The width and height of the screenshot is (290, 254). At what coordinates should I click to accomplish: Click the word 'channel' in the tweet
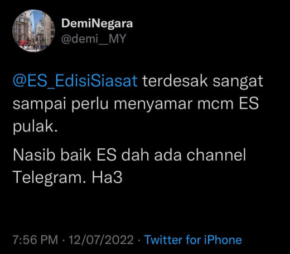(x=216, y=155)
